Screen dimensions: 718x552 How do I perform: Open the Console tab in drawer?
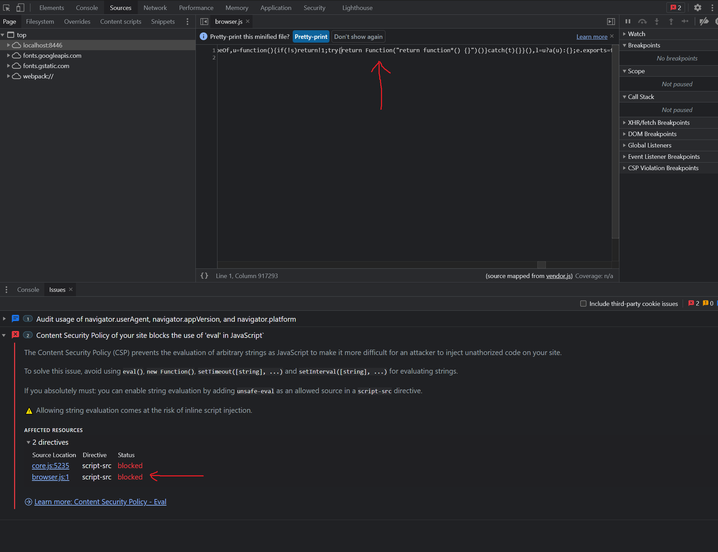coord(28,289)
